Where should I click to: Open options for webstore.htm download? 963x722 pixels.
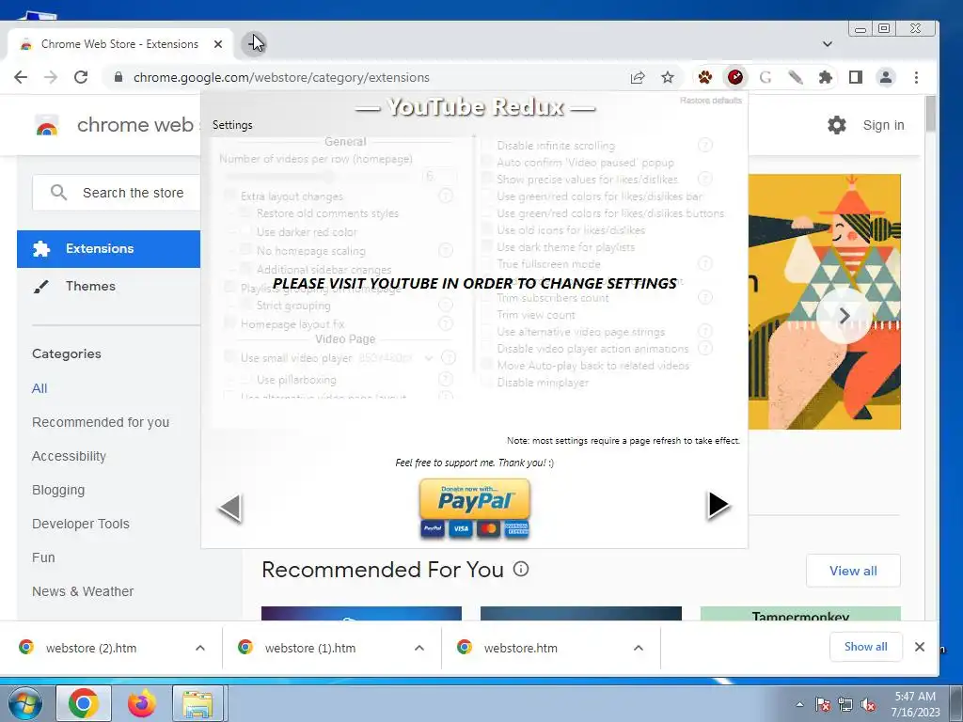click(639, 648)
